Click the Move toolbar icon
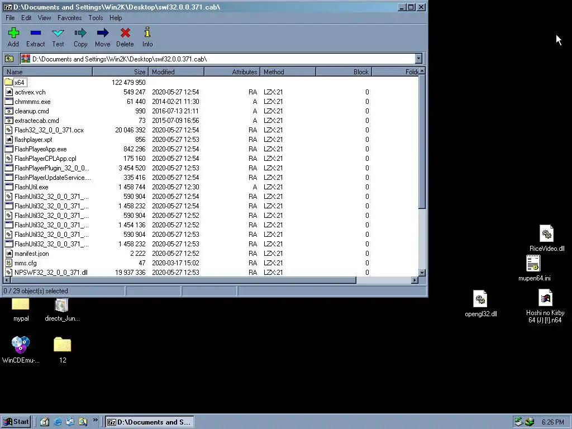 pyautogui.click(x=103, y=33)
